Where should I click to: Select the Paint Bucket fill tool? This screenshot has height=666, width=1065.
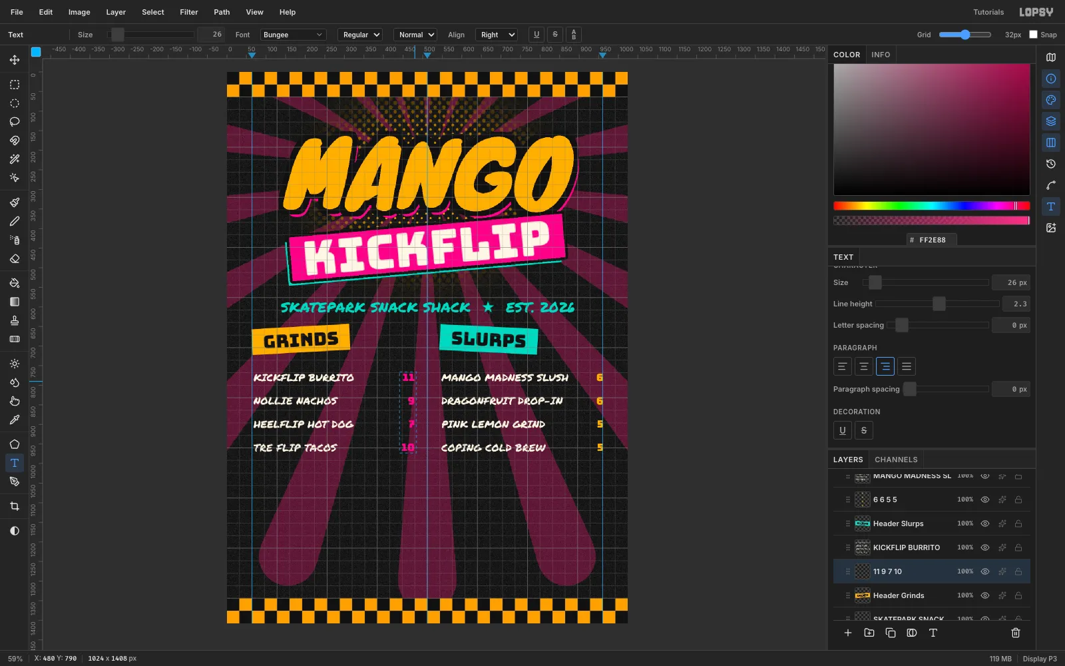[15, 283]
